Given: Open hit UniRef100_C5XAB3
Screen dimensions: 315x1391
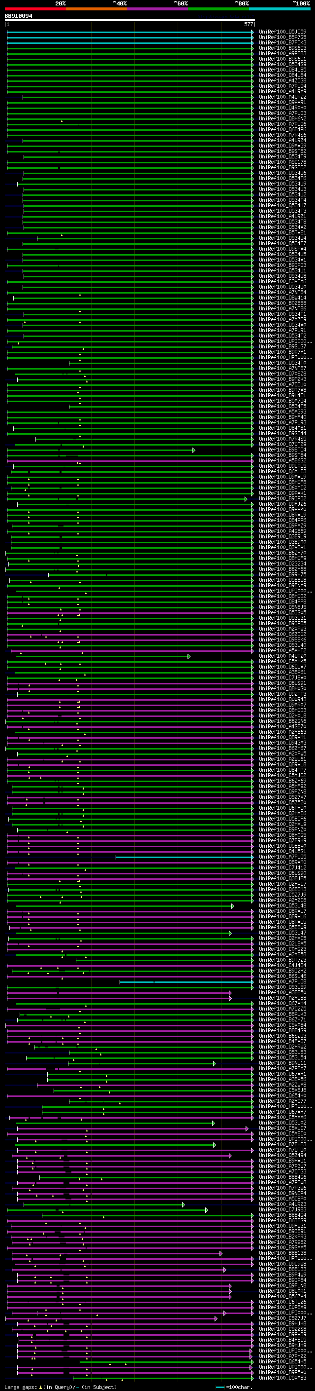Looking at the screenshot, I should [x=283, y=1378].
